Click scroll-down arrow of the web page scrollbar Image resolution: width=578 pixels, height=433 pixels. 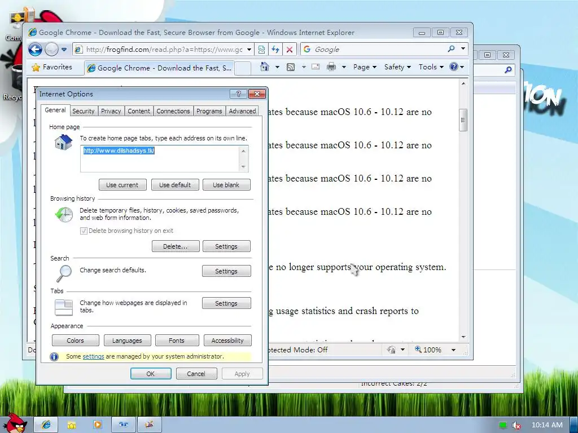click(463, 337)
